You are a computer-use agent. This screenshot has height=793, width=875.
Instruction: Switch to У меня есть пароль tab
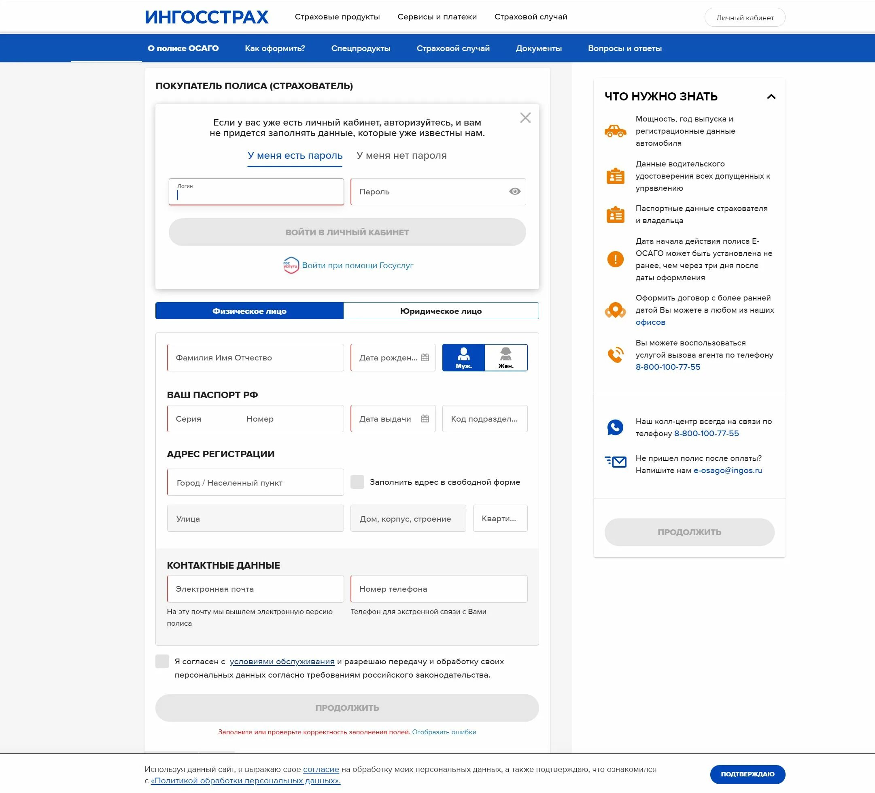coord(295,156)
